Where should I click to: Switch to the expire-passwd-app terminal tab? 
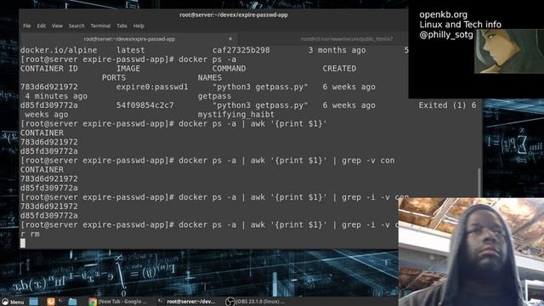[x=129, y=39]
